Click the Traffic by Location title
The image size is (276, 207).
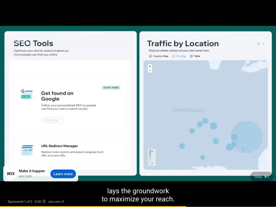point(183,43)
